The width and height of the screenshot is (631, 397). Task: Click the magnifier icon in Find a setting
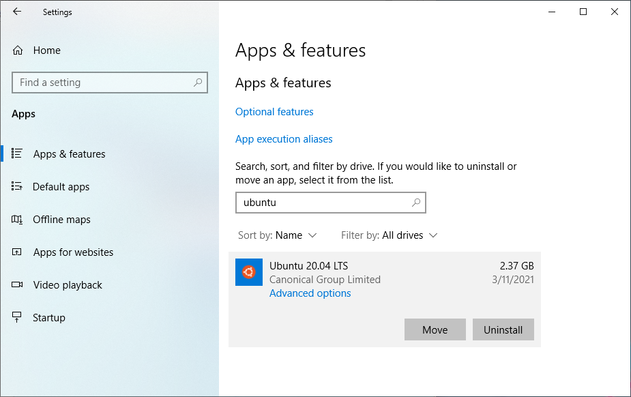coord(198,83)
